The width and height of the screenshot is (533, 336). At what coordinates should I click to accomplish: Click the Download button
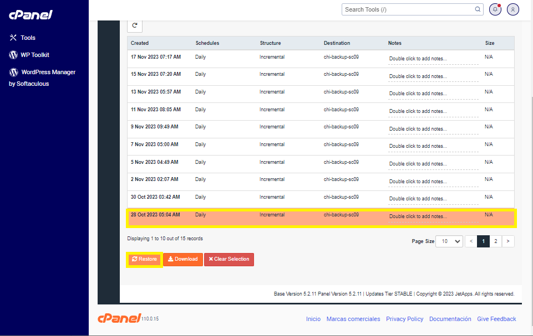182,259
